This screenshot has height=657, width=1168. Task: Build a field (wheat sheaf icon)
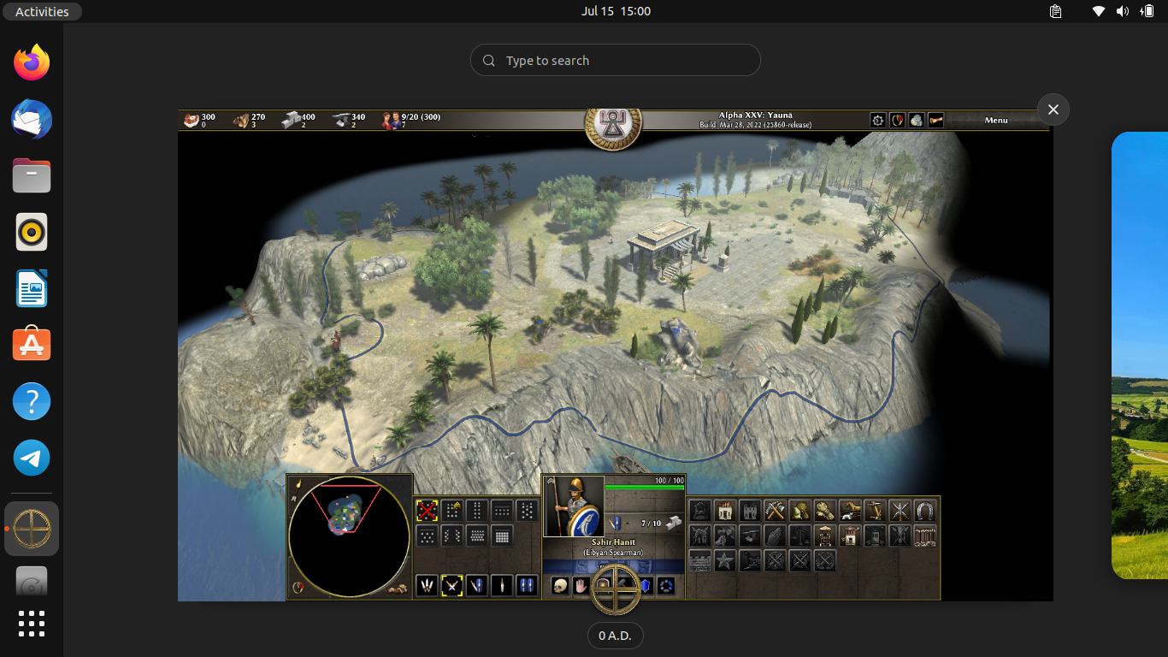825,511
